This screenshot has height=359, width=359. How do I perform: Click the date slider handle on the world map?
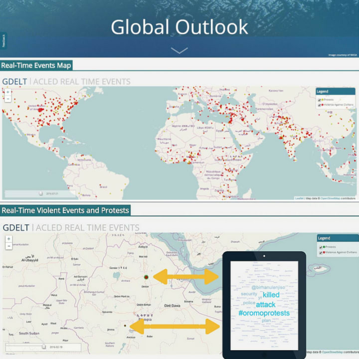(41, 193)
